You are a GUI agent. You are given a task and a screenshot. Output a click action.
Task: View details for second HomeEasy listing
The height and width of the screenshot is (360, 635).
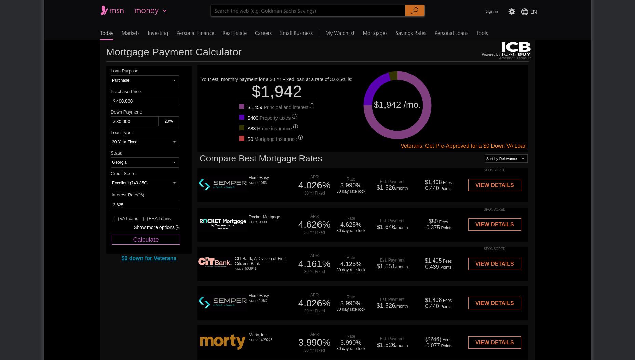click(495, 303)
